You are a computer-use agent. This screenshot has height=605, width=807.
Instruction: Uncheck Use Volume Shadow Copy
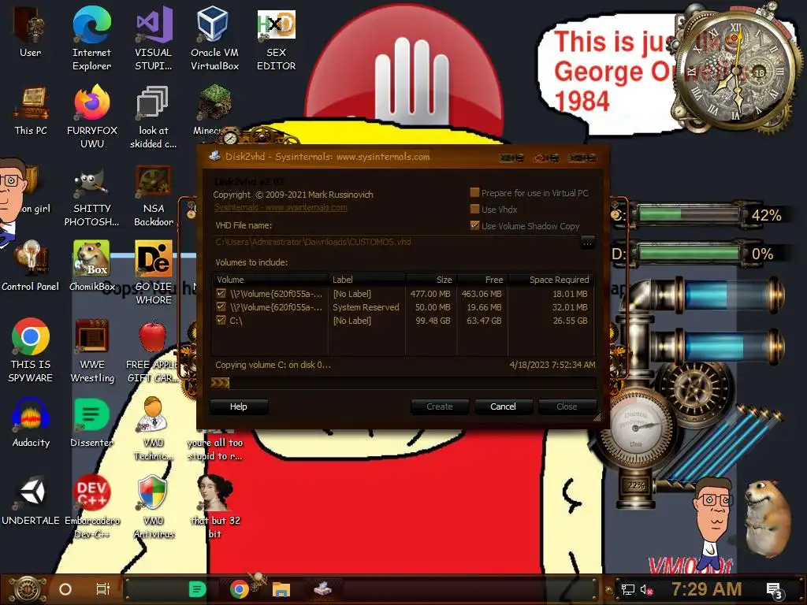474,226
